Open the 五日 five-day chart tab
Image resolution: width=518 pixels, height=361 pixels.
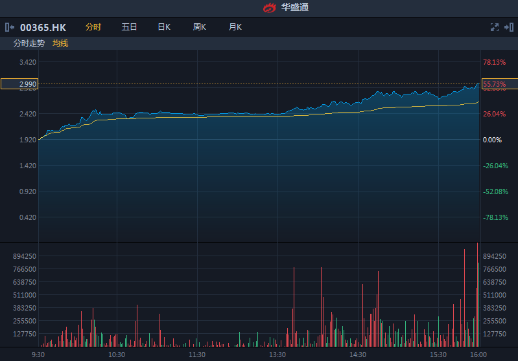coord(129,27)
